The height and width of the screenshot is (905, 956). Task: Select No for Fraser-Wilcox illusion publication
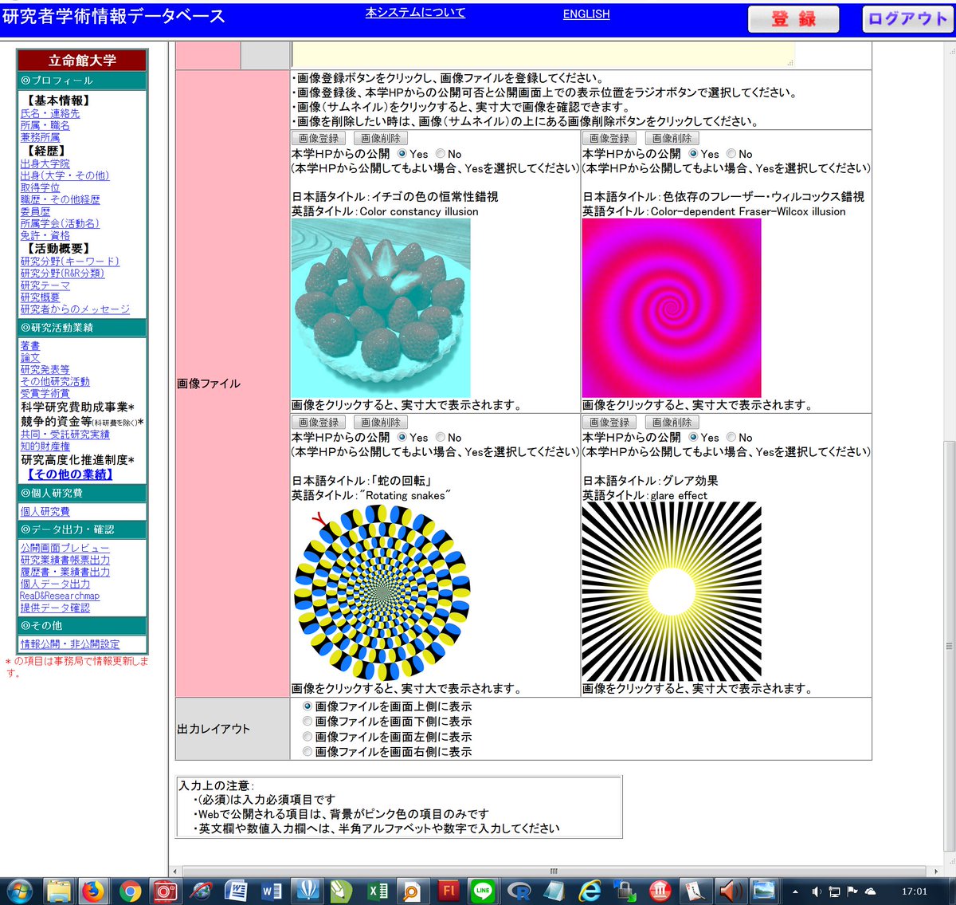click(x=731, y=153)
